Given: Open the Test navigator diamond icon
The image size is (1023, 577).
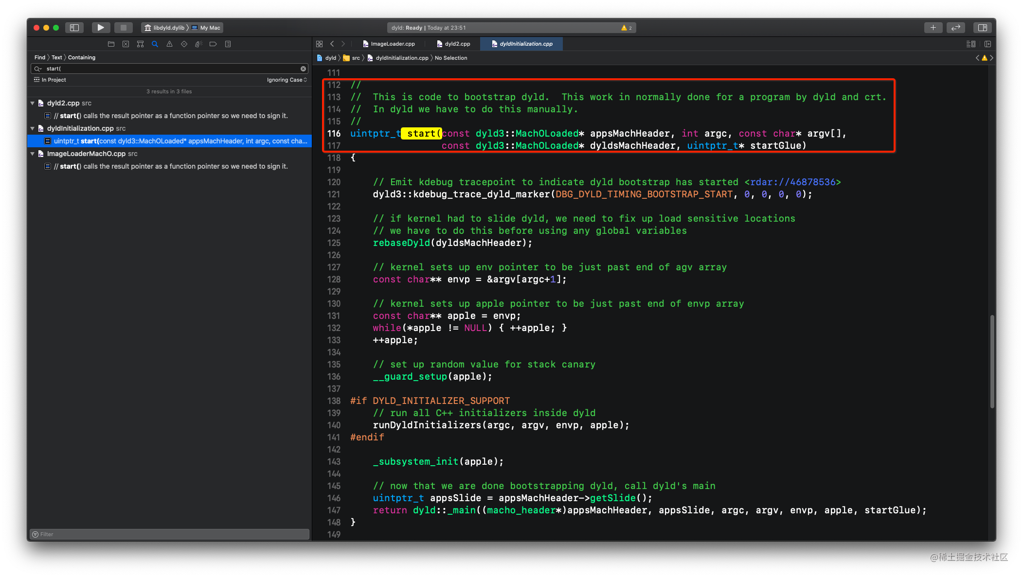Looking at the screenshot, I should click(x=184, y=44).
